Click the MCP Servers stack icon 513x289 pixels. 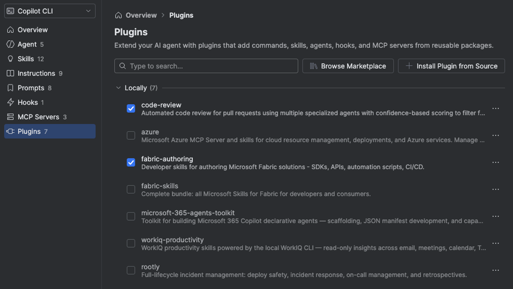point(10,117)
